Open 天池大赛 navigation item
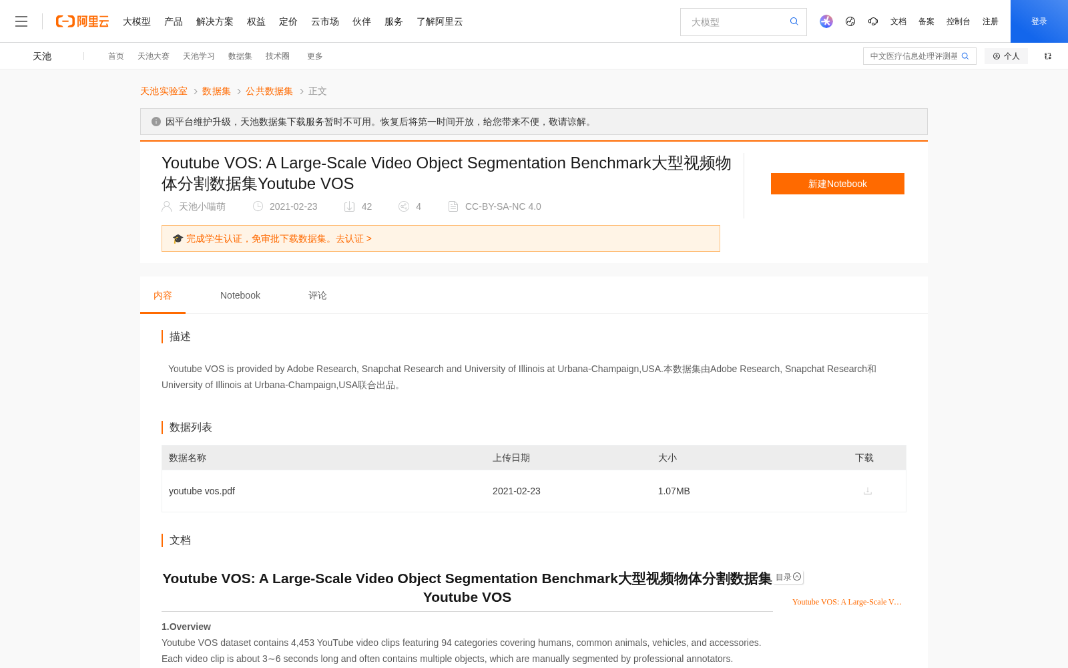1068x668 pixels. [154, 56]
